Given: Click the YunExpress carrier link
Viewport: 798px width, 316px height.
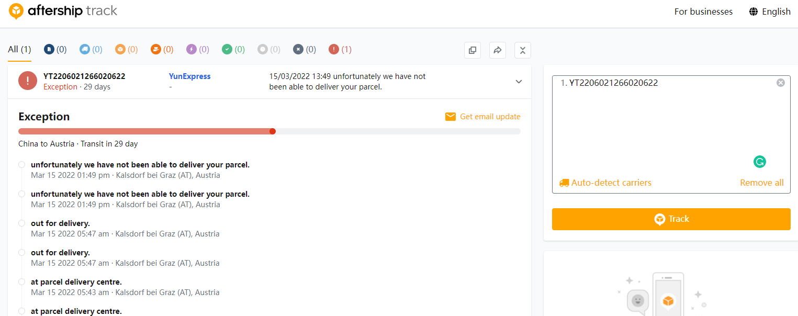Looking at the screenshot, I should click(x=189, y=76).
